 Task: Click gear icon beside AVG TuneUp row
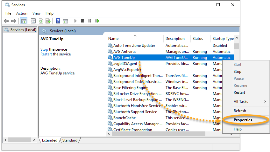pyautogui.click(x=110, y=57)
